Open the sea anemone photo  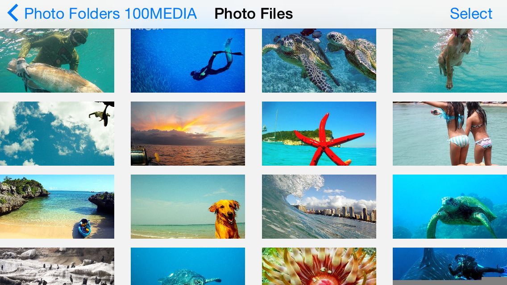(x=319, y=266)
